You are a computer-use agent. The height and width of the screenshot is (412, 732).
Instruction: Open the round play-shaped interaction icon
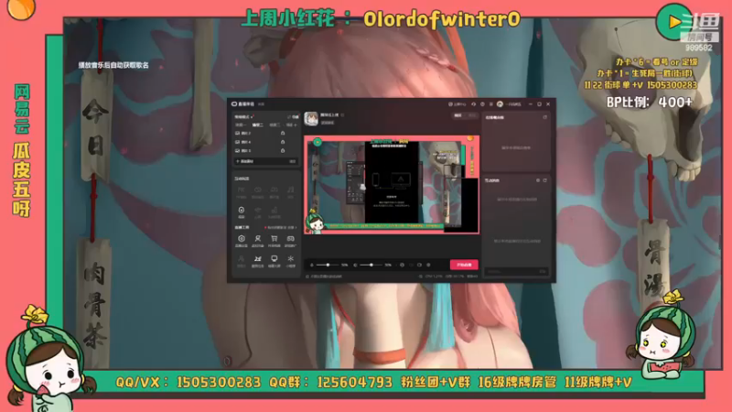(x=241, y=212)
